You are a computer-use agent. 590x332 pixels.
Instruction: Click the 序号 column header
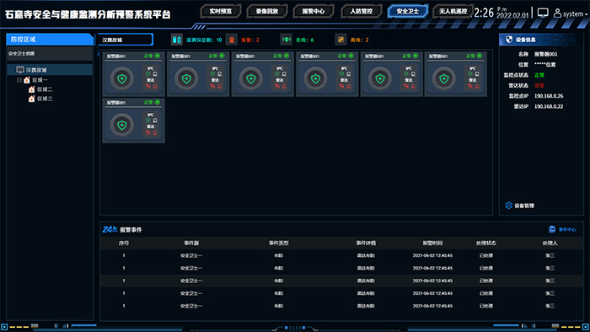(124, 243)
